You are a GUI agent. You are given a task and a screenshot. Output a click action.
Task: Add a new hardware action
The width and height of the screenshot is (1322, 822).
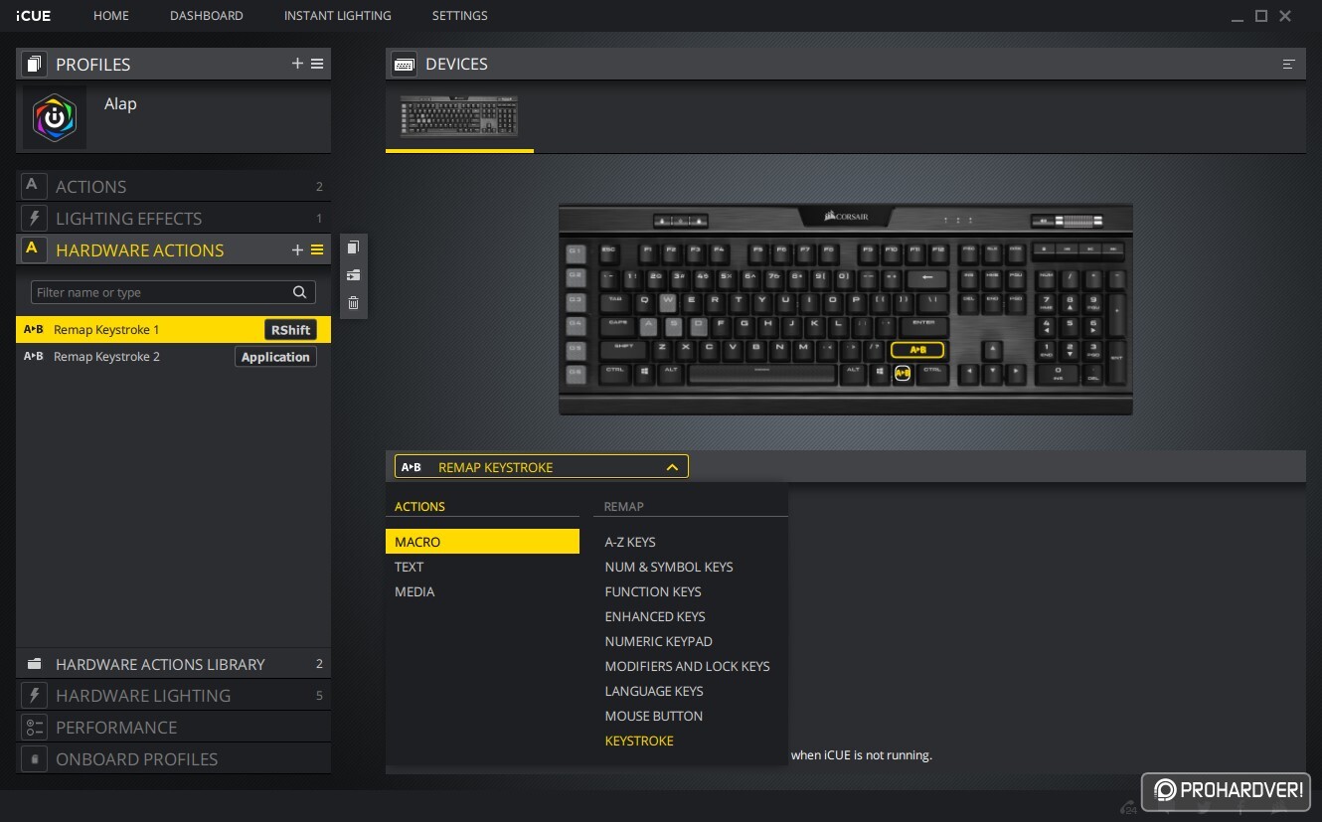point(297,249)
